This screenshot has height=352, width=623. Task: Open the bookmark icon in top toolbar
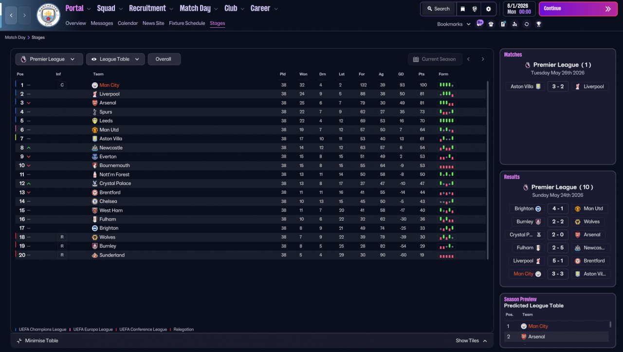(x=462, y=9)
